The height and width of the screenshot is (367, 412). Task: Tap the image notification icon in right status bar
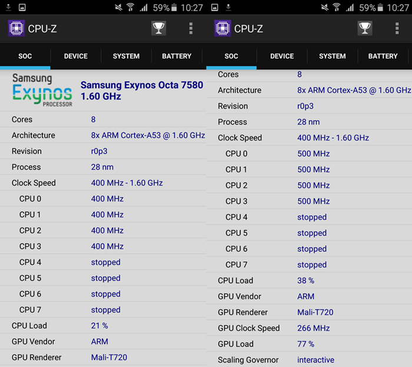coord(215,7)
